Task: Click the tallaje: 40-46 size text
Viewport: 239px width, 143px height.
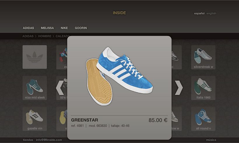Action: 120,126
